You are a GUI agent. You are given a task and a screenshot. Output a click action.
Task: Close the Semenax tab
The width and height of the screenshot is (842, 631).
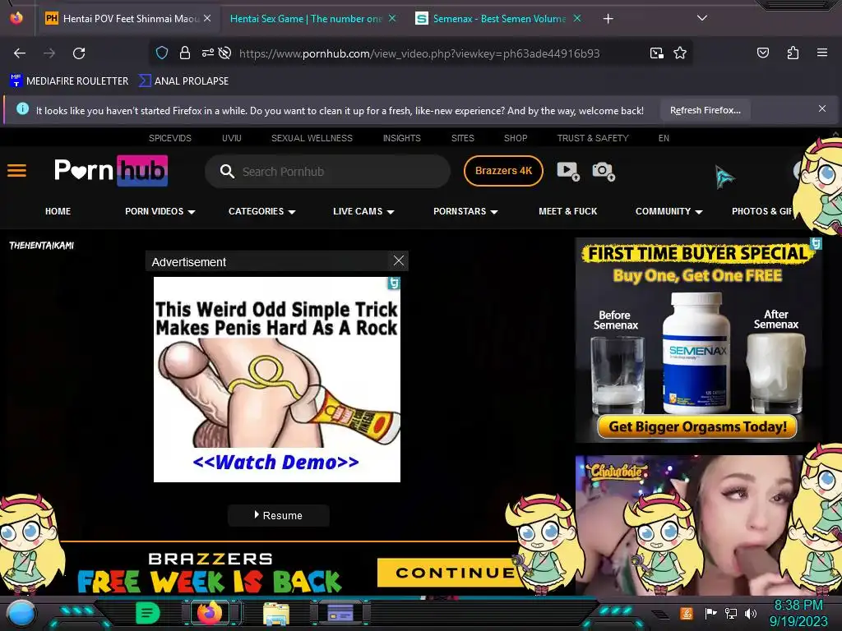tap(577, 19)
